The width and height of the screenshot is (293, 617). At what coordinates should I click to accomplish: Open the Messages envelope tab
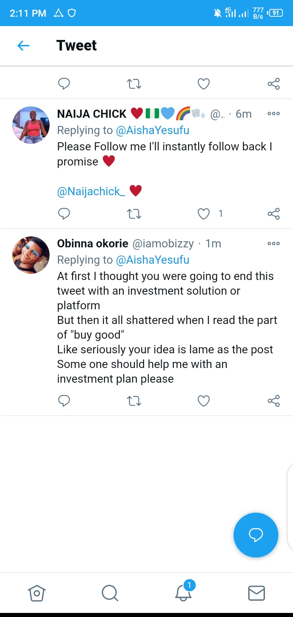tap(256, 593)
